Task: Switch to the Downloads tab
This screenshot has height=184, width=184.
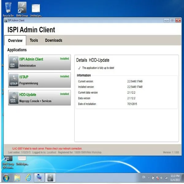Action: point(54,40)
